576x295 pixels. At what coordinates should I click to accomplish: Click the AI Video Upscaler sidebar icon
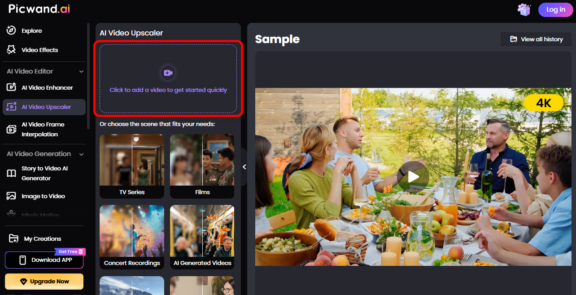coord(11,107)
